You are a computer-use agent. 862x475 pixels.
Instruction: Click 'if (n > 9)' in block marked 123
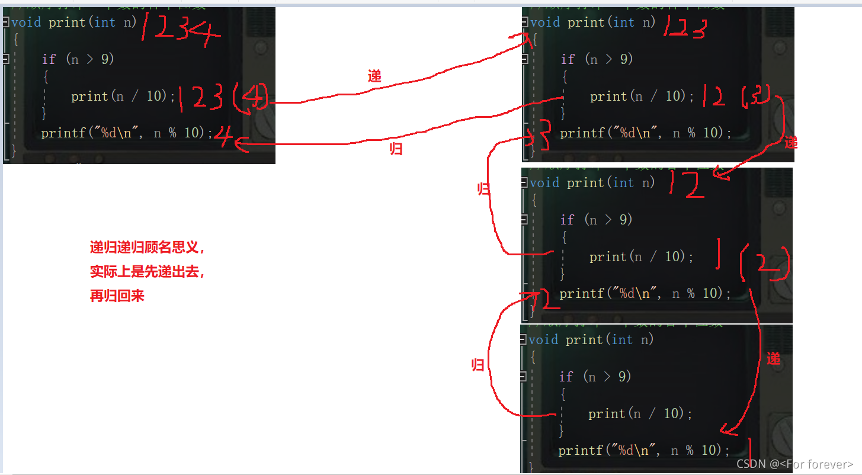[x=597, y=59]
